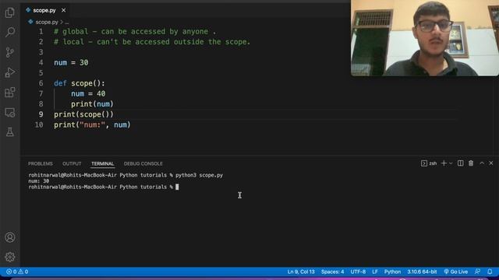Click the 'num = 40' line
The image size is (499, 280).
coord(88,93)
